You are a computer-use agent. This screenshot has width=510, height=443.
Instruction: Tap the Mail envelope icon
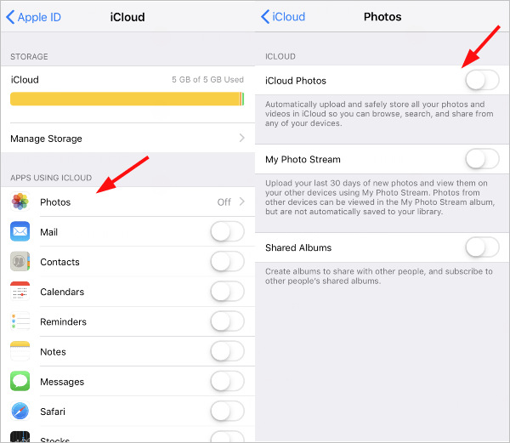20,231
